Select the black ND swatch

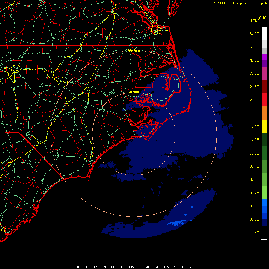click(264, 233)
